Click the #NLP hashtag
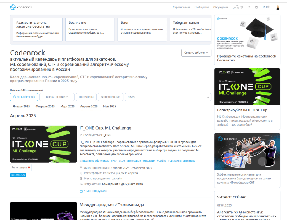The height and width of the screenshot is (220, 287). pyautogui.click(x=114, y=161)
